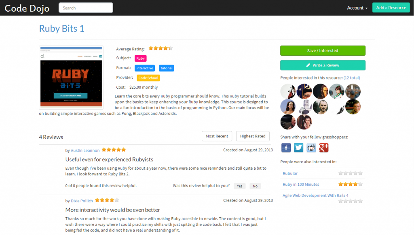Image resolution: width=414 pixels, height=235 pixels.
Task: Sort reviews by Most Recent
Action: tap(217, 136)
